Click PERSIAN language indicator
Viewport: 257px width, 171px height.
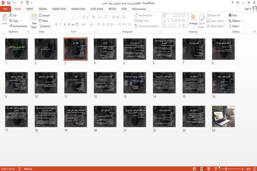pyautogui.click(x=28, y=169)
